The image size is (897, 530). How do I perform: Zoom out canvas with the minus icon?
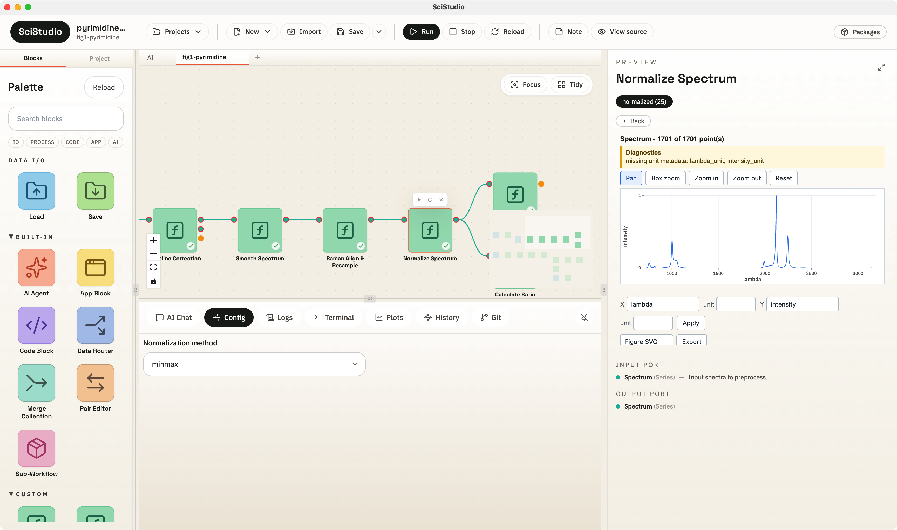(153, 254)
